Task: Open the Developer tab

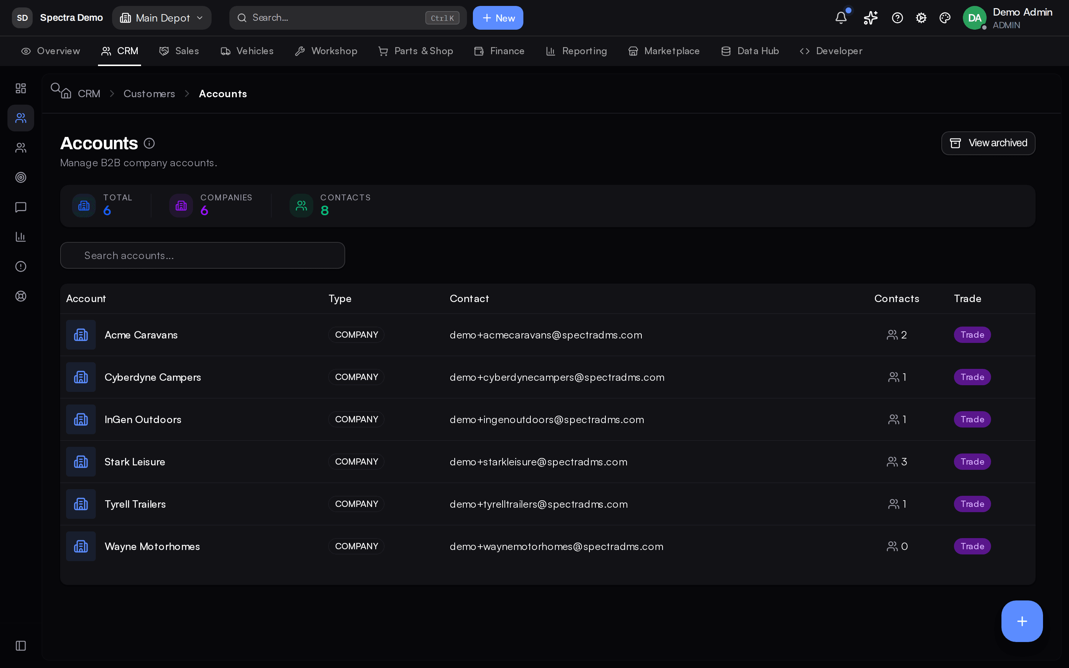Action: [x=831, y=51]
